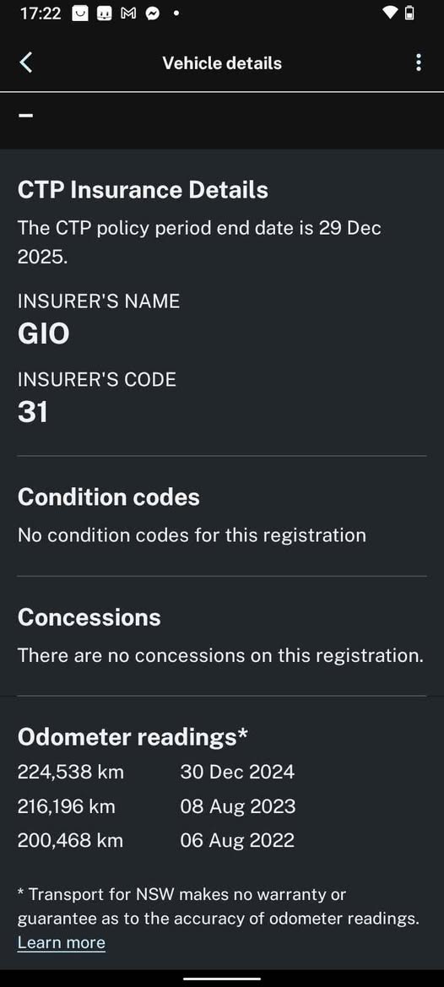Screen dimensions: 444x987
Task: Tap the Vehicle details title
Action: (222, 63)
